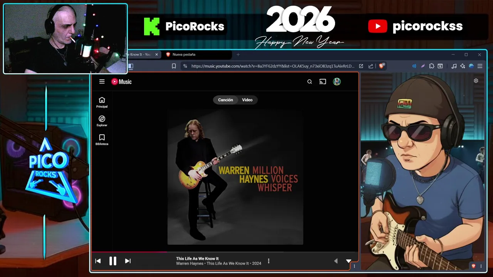Open search in YouTube Music
Screen dimensions: 493x277
click(310, 82)
